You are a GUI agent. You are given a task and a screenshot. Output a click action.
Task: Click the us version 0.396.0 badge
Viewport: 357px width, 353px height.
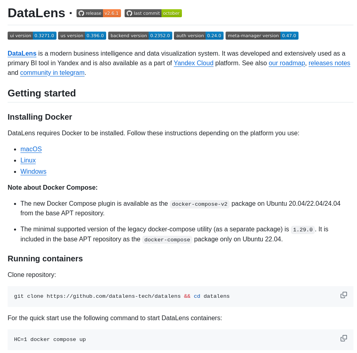coord(82,35)
